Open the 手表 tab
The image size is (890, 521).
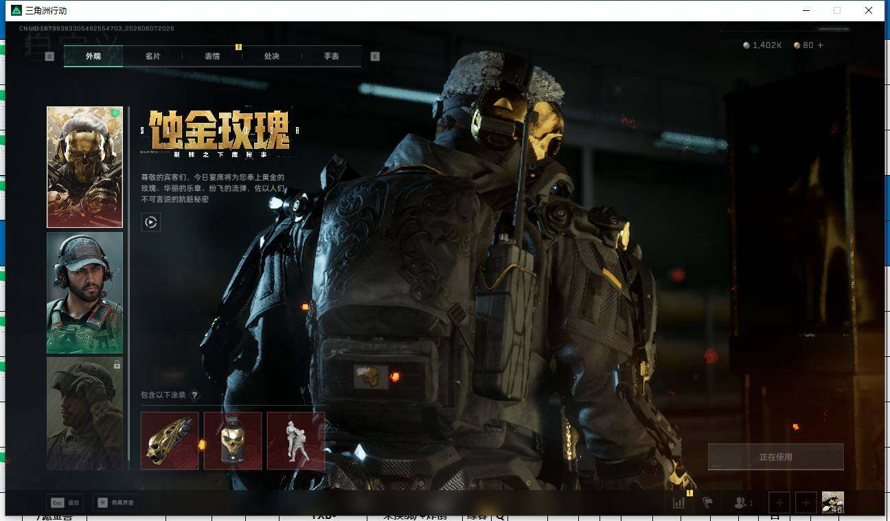tap(332, 56)
